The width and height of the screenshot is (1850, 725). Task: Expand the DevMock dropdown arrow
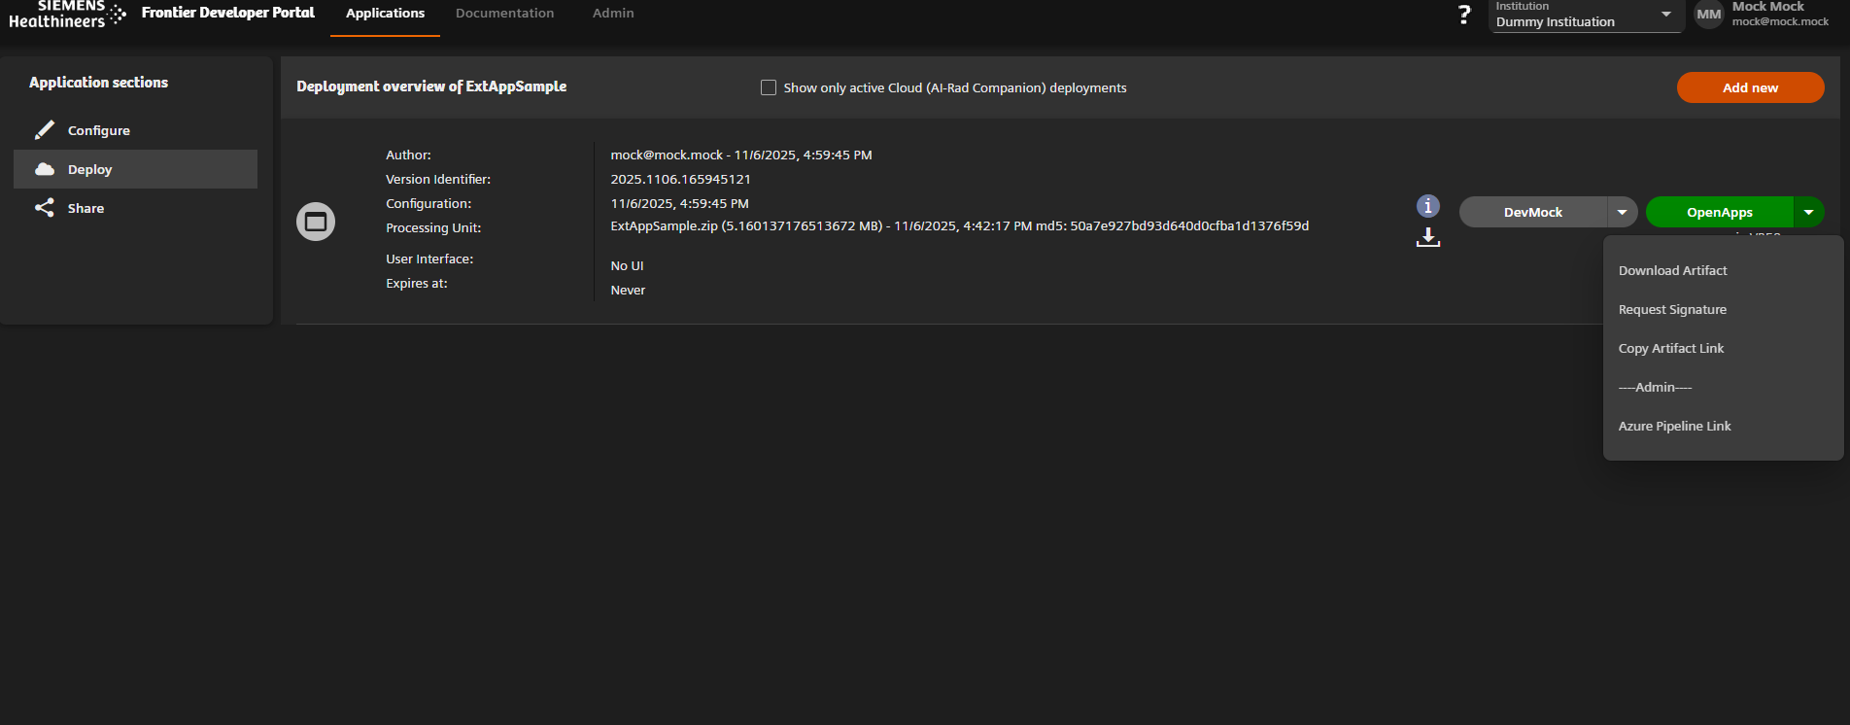(1622, 212)
